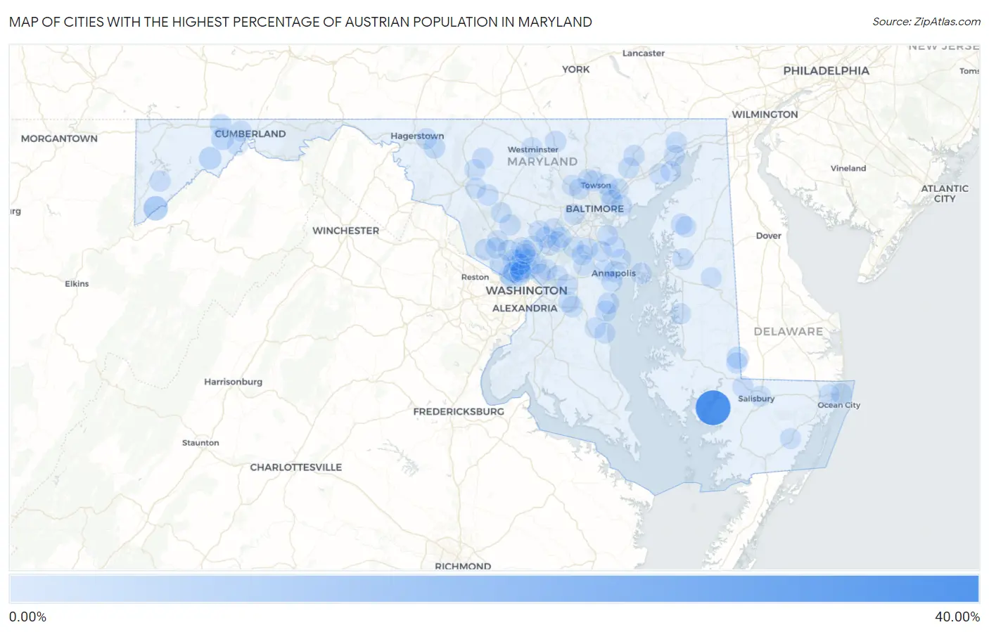
Task: Click the 'Source: ZipAtlas.com' text
Action: [926, 22]
